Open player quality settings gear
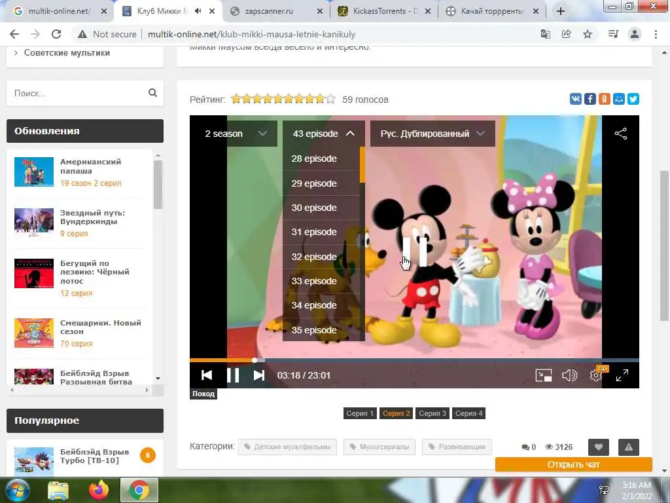Viewport: 670px width, 503px height. point(595,375)
